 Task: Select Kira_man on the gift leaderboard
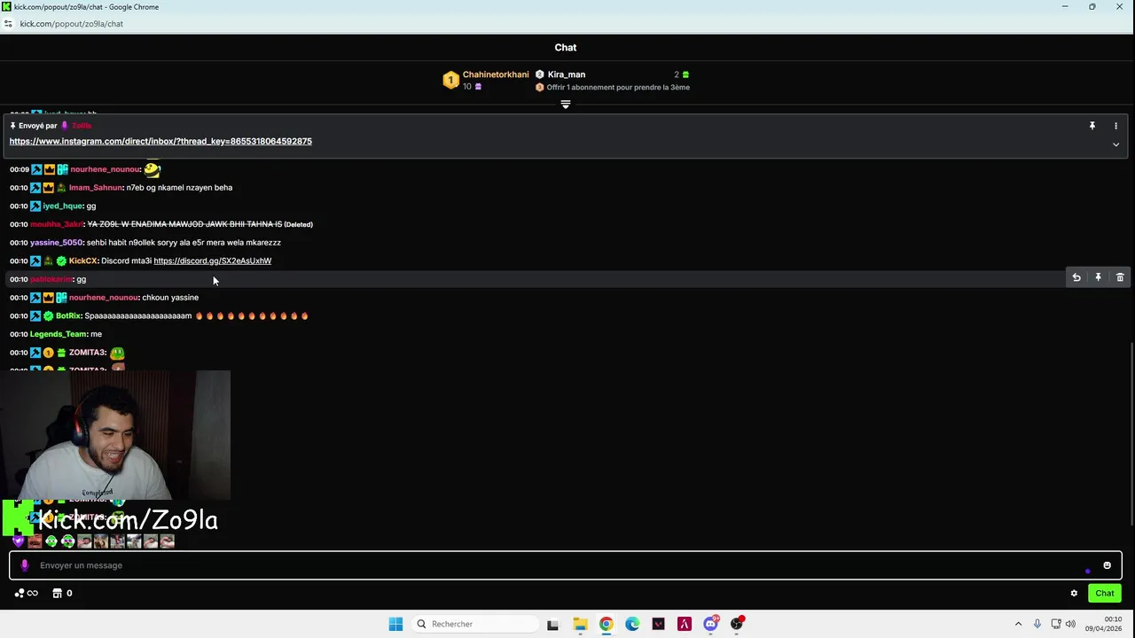tap(567, 74)
